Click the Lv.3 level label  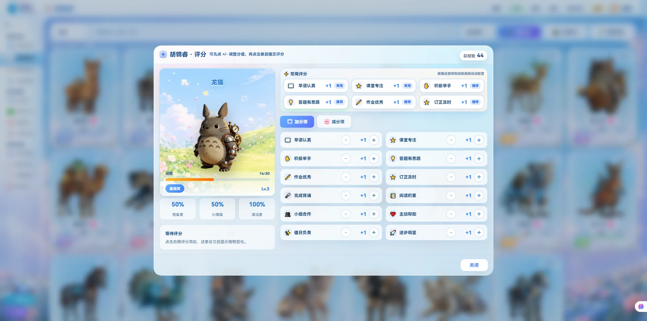(265, 189)
